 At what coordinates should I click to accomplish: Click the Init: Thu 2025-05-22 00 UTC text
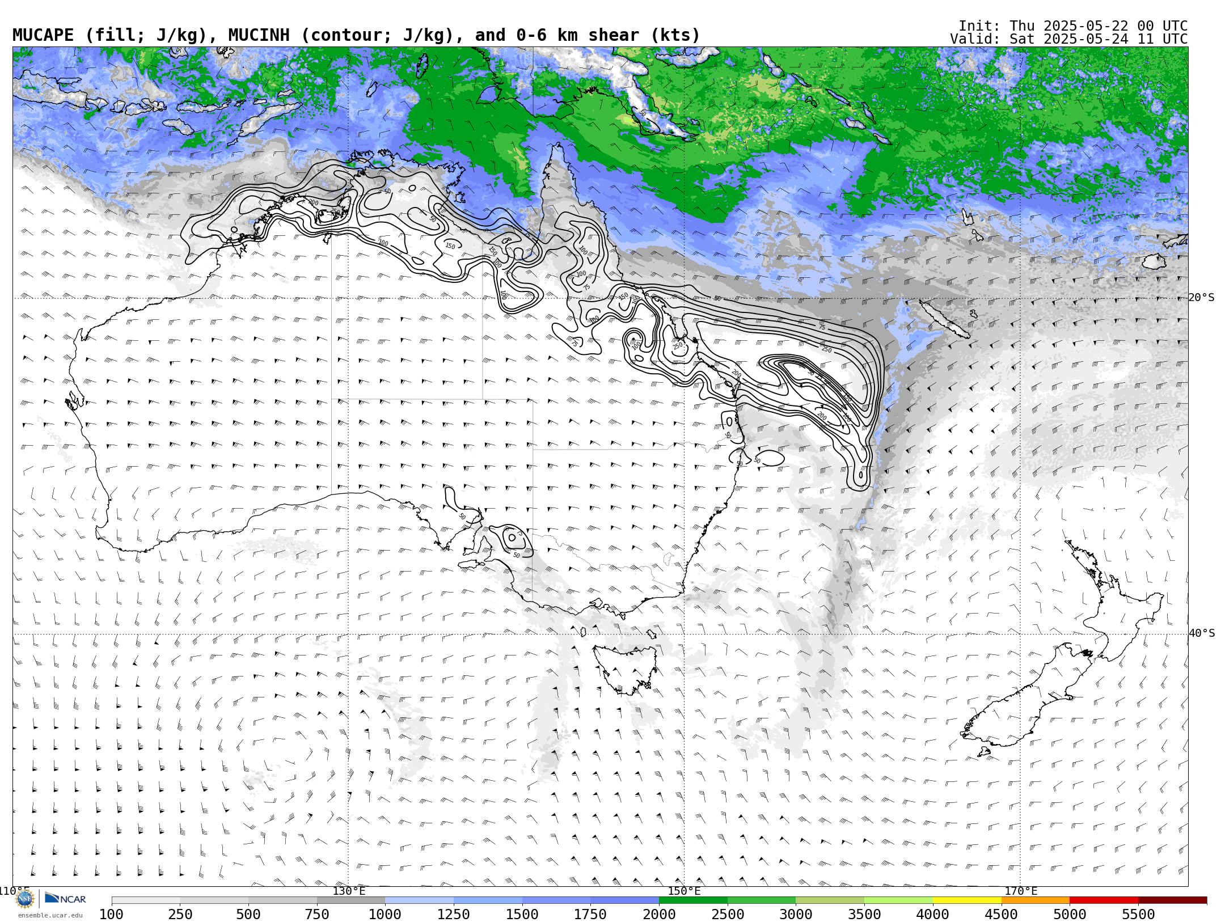click(x=1073, y=26)
